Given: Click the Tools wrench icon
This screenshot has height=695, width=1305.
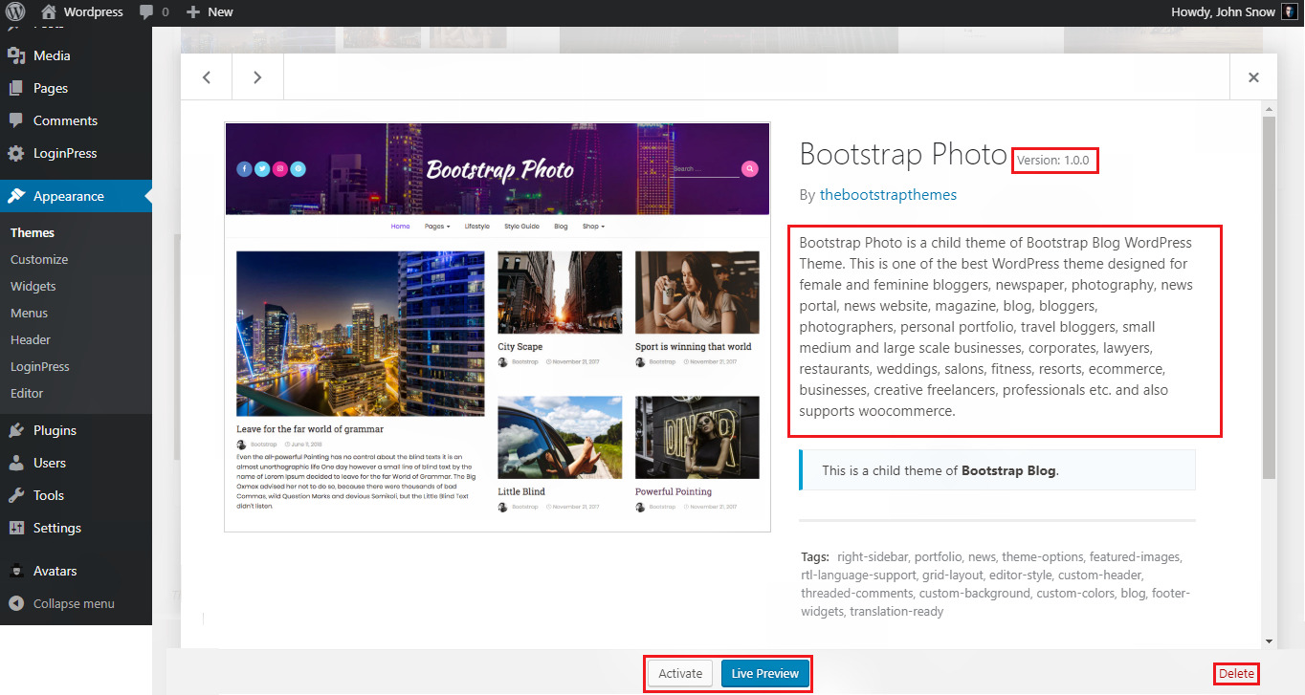Looking at the screenshot, I should click(x=16, y=495).
